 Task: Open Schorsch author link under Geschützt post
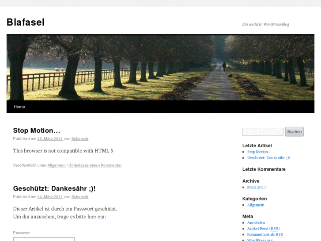tap(79, 197)
